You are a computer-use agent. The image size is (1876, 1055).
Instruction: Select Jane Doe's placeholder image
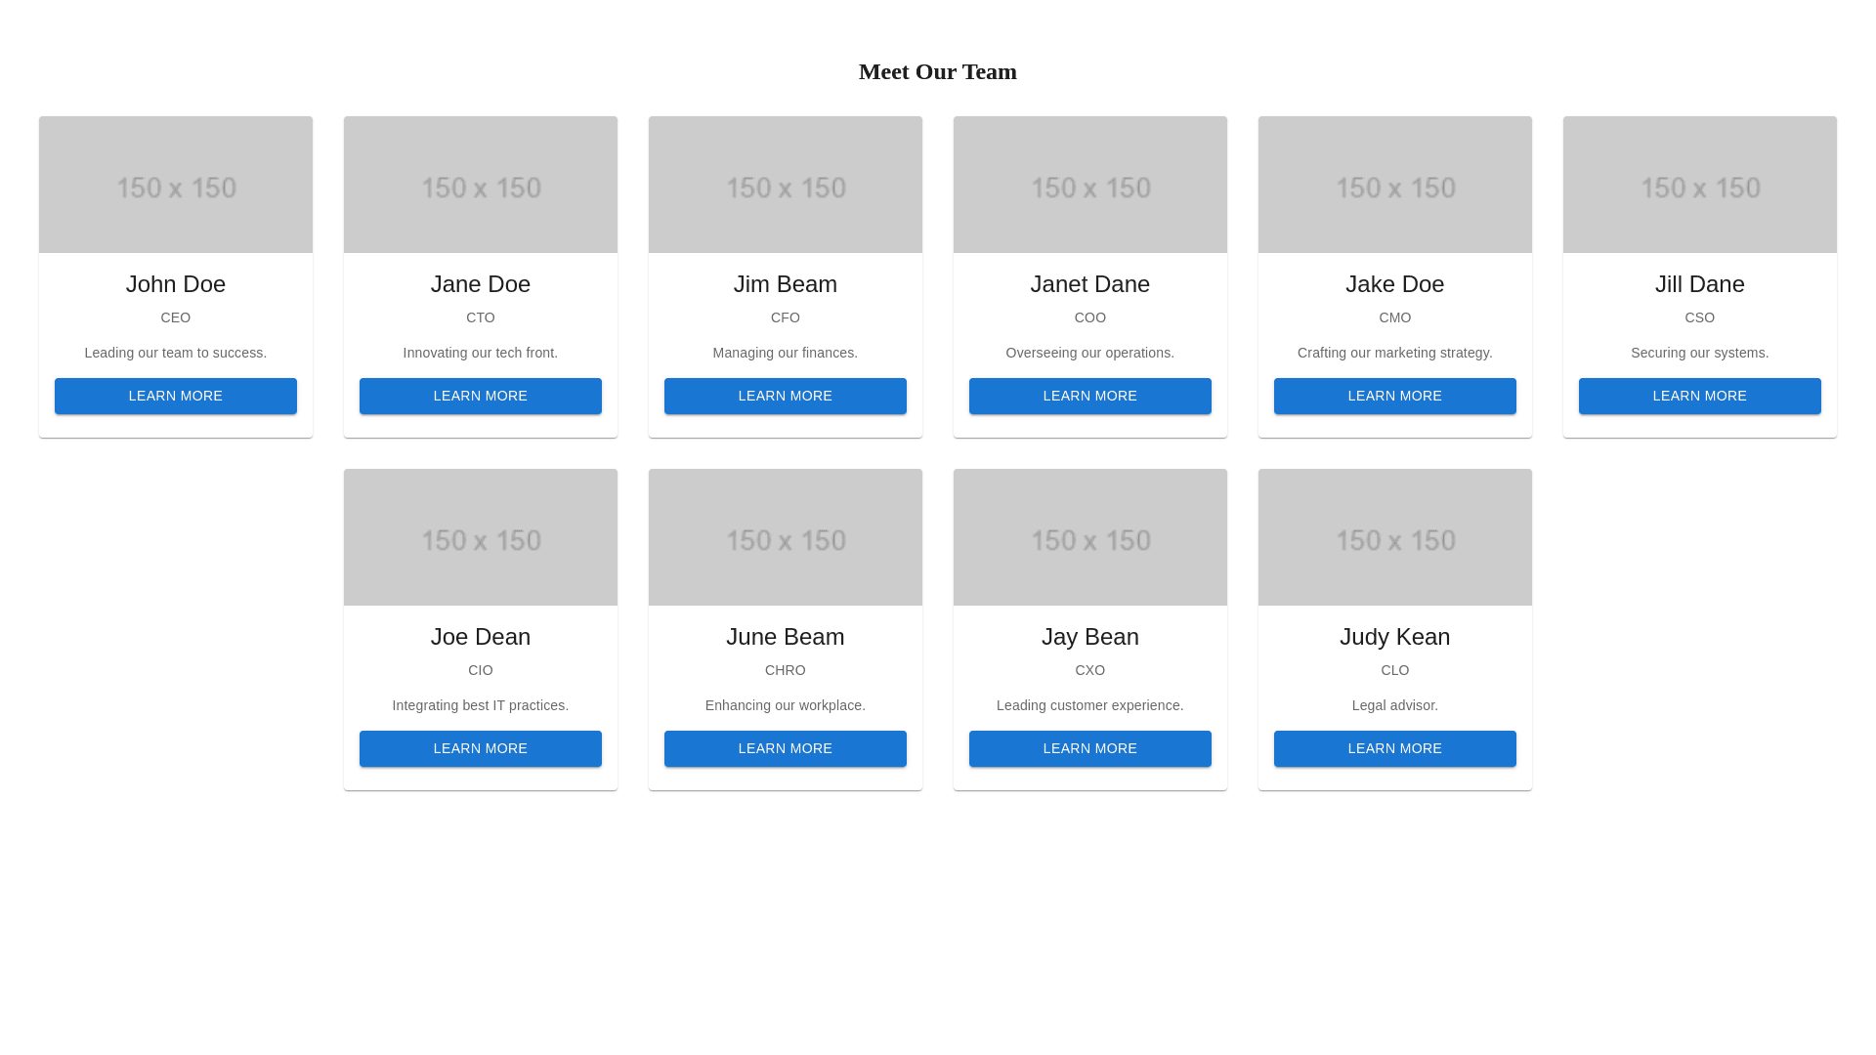(481, 185)
